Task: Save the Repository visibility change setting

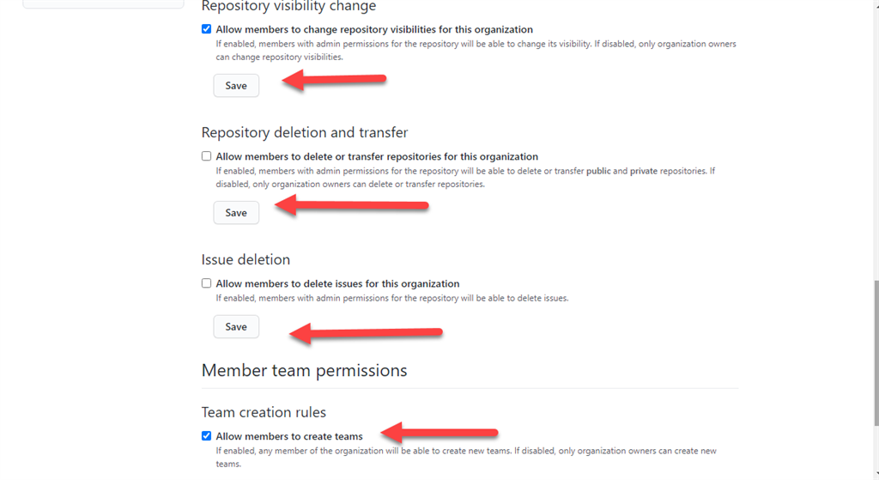Action: tap(236, 86)
